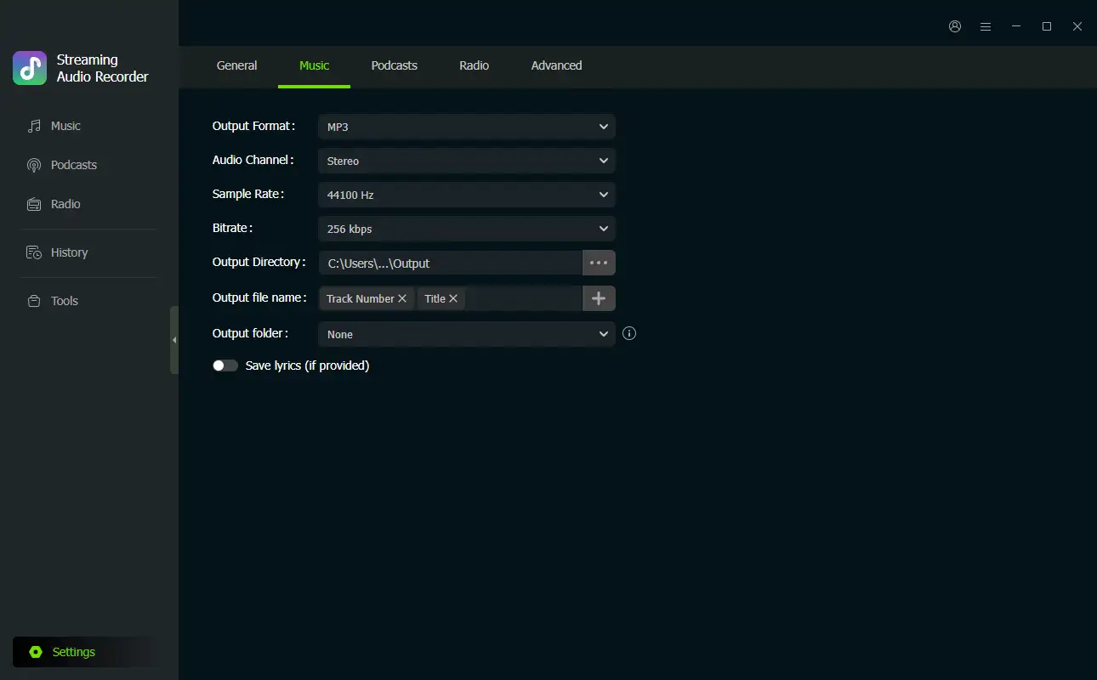Switch to the Advanced tab
Viewport: 1097px width, 680px height.
[x=557, y=65]
